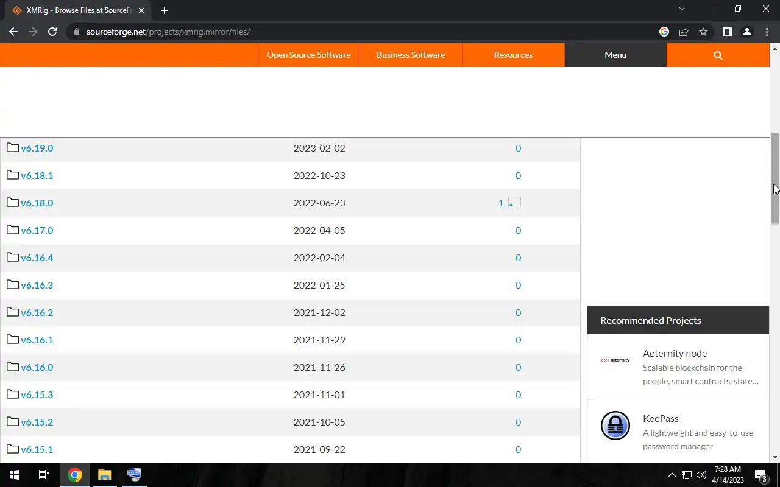Viewport: 780px width, 487px height.
Task: Click the folder icon beside v6.17.0
Action: (x=13, y=229)
